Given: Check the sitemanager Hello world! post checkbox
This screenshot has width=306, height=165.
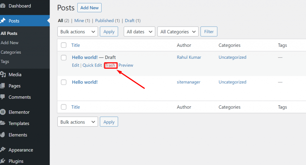Looking at the screenshot, I should click(64, 82).
